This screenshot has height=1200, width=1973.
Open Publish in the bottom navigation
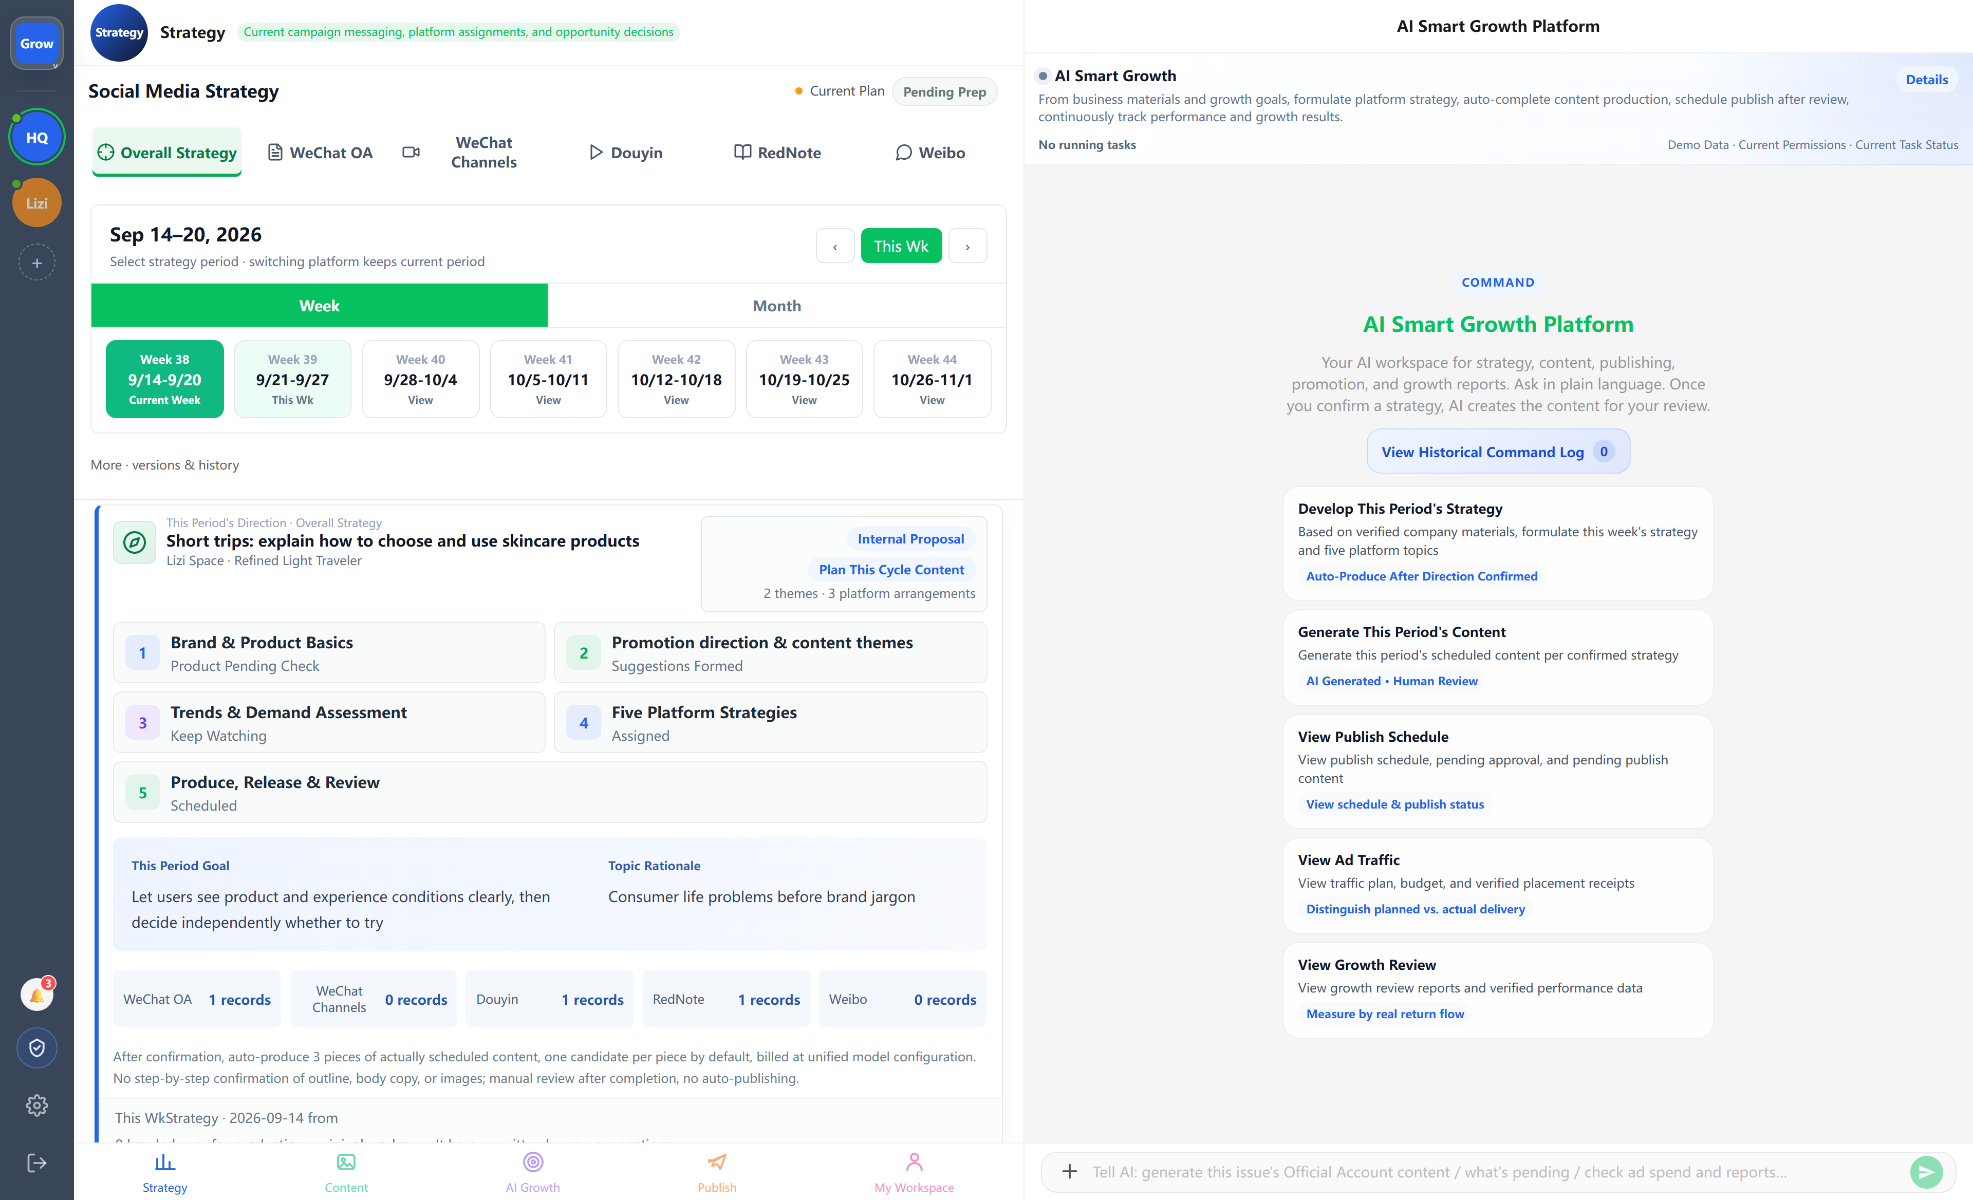point(717,1172)
